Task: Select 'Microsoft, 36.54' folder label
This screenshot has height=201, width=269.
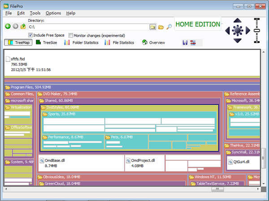Action: pos(246,100)
